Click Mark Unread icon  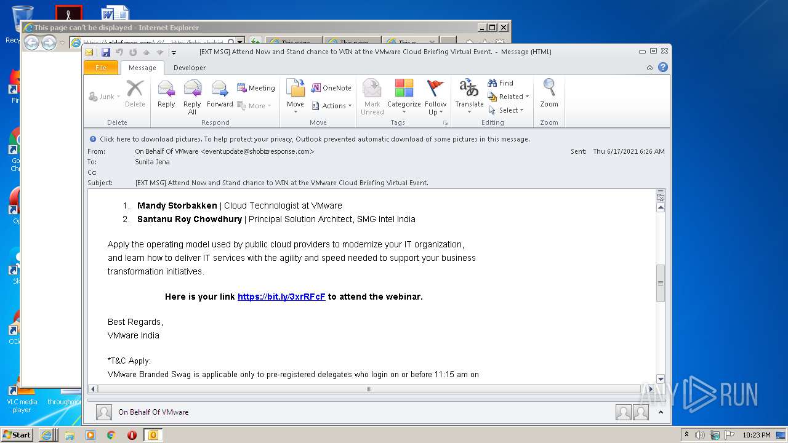(x=372, y=97)
